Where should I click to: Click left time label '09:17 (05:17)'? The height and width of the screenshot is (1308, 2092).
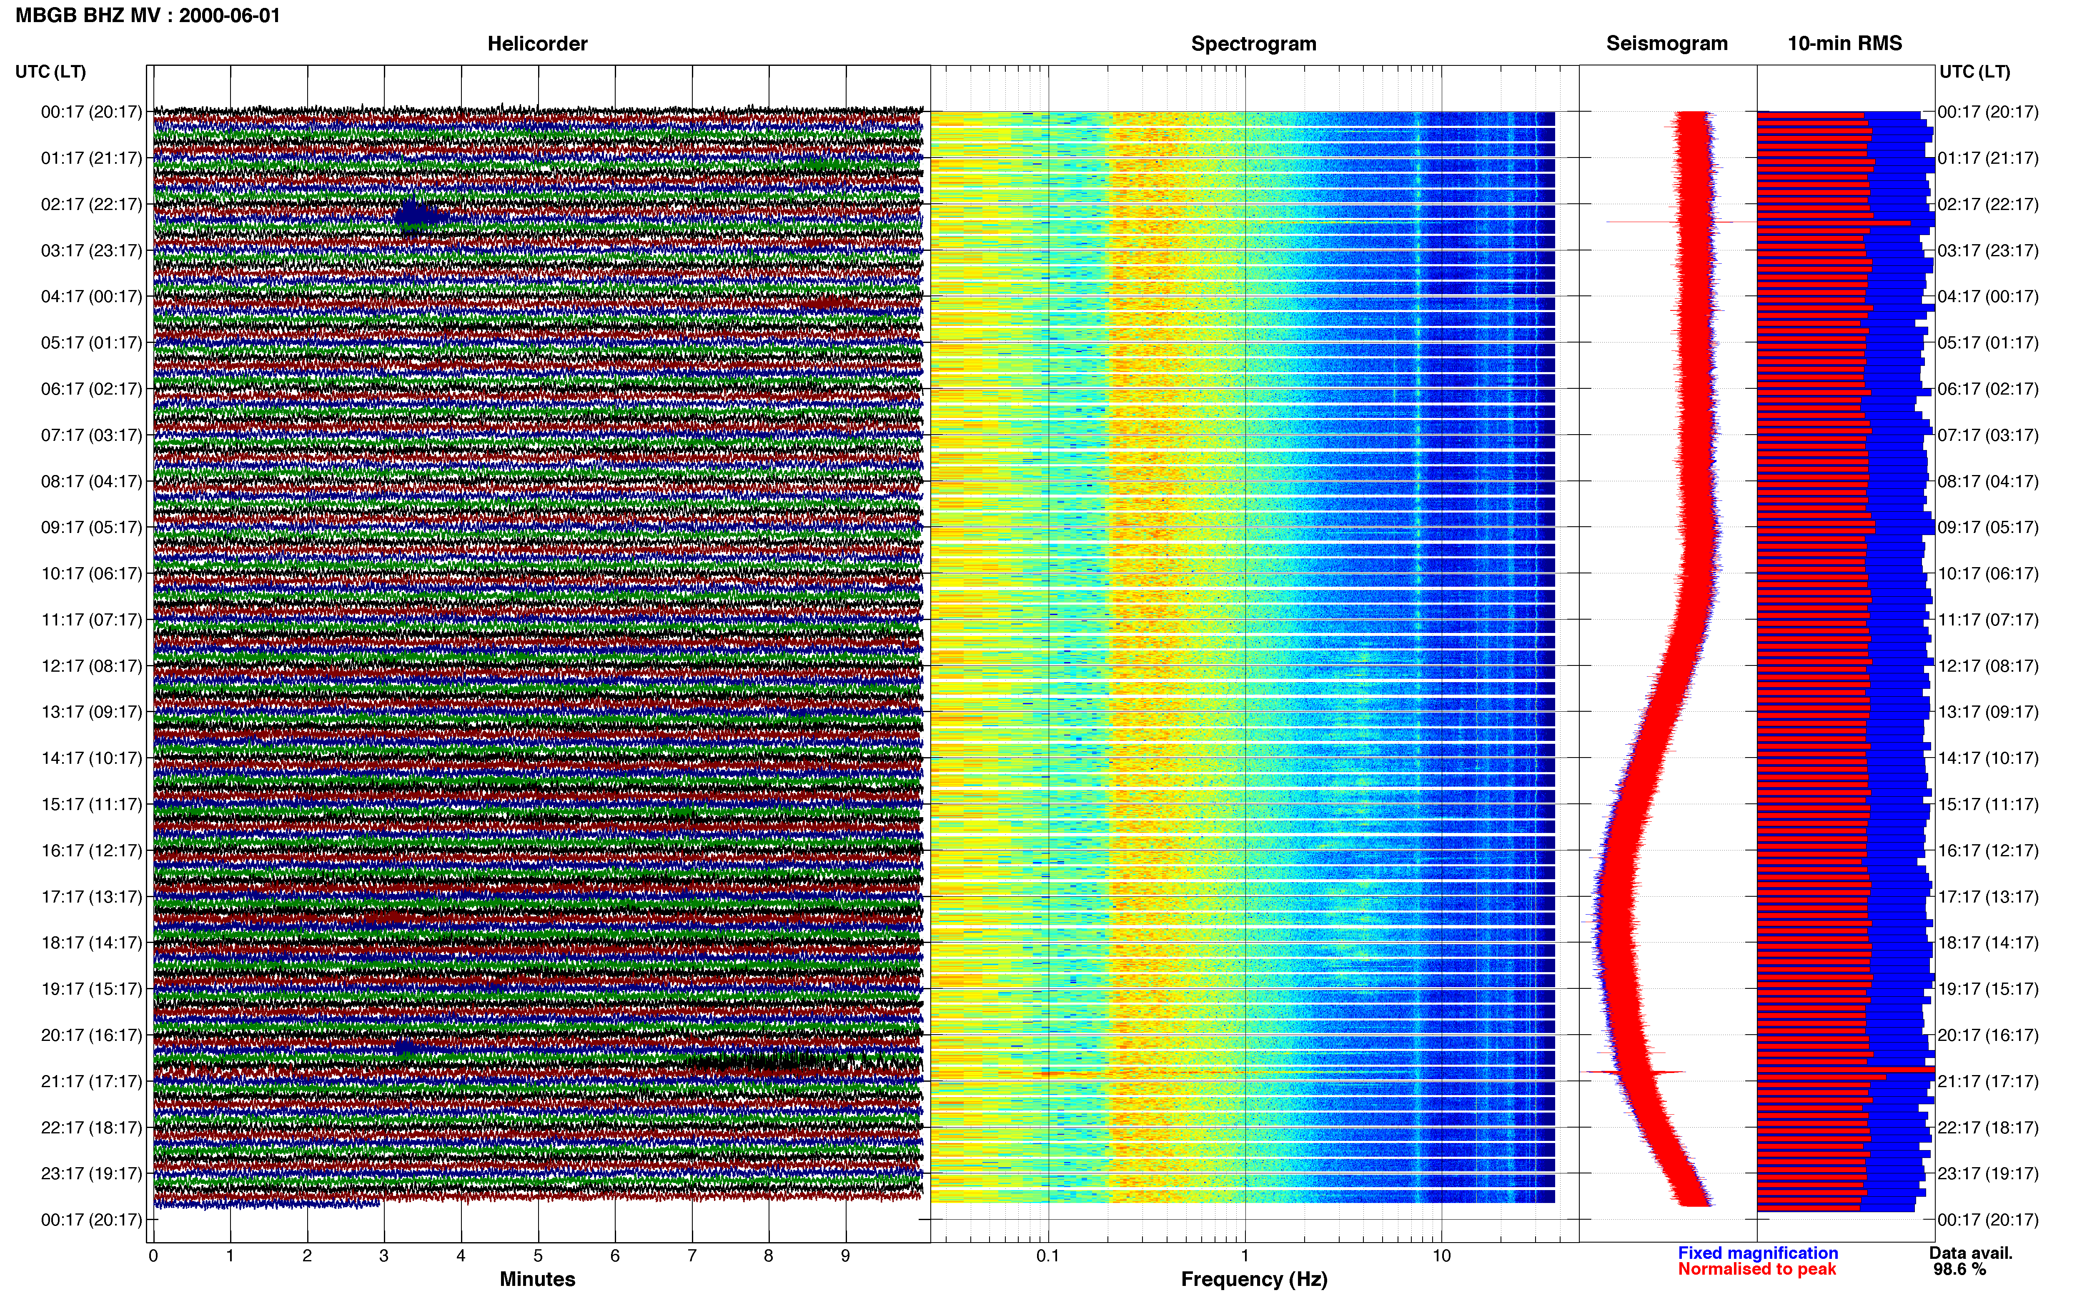[92, 527]
